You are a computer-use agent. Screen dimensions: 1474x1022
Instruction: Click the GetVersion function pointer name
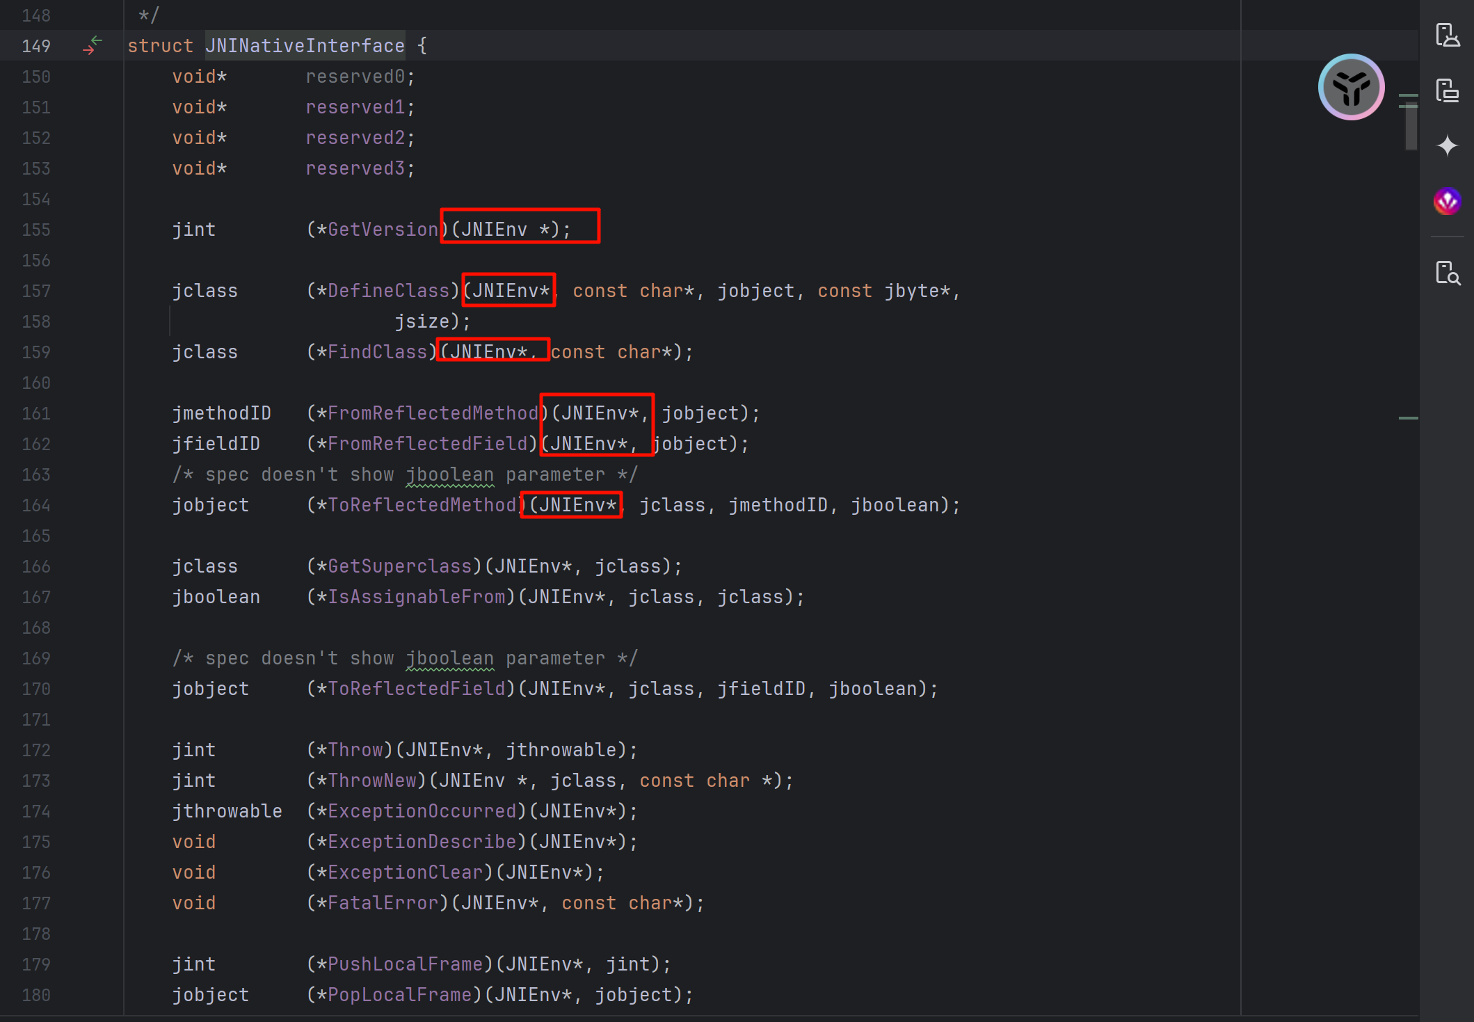[x=383, y=230]
